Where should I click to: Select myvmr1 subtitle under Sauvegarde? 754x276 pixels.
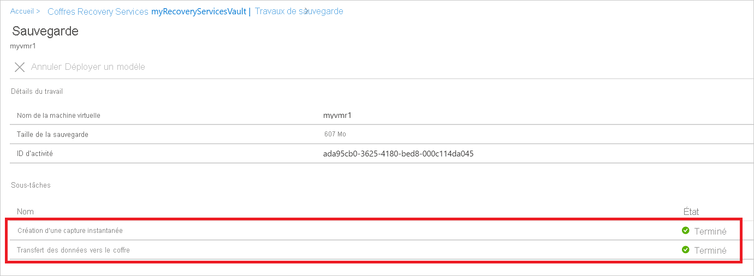point(23,46)
